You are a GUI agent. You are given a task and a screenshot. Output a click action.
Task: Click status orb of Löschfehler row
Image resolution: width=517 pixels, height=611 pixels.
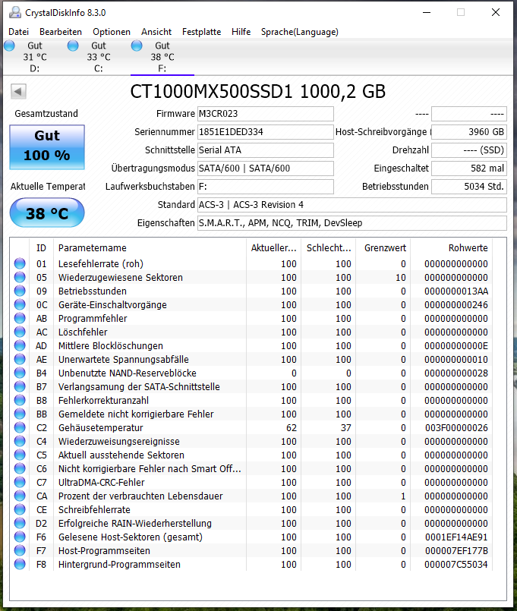pyautogui.click(x=20, y=332)
